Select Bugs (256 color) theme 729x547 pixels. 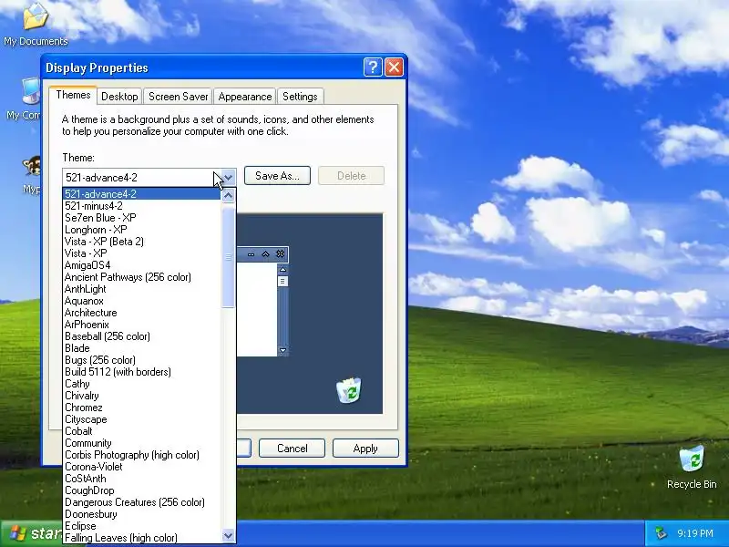pos(142,360)
